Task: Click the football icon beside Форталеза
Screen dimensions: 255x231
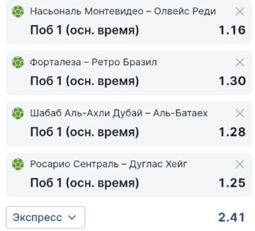Action: click(x=18, y=62)
